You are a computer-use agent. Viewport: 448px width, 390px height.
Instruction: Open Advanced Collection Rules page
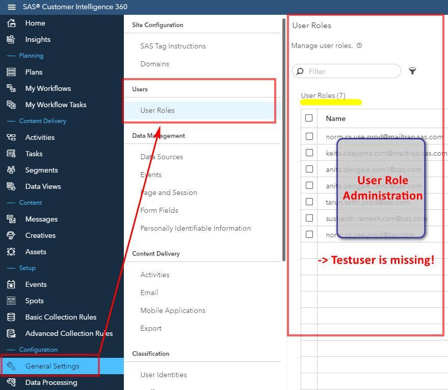[x=69, y=333]
